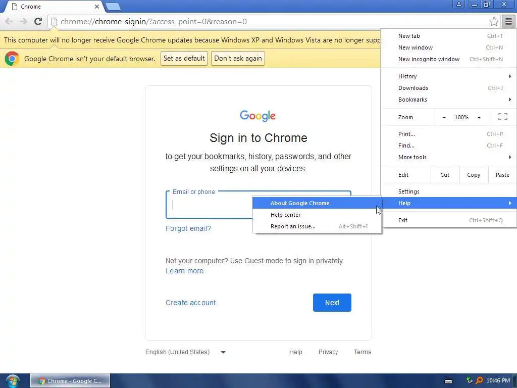Choose Find... in the menu
Screen dimensions: 517x388
[448, 145]
